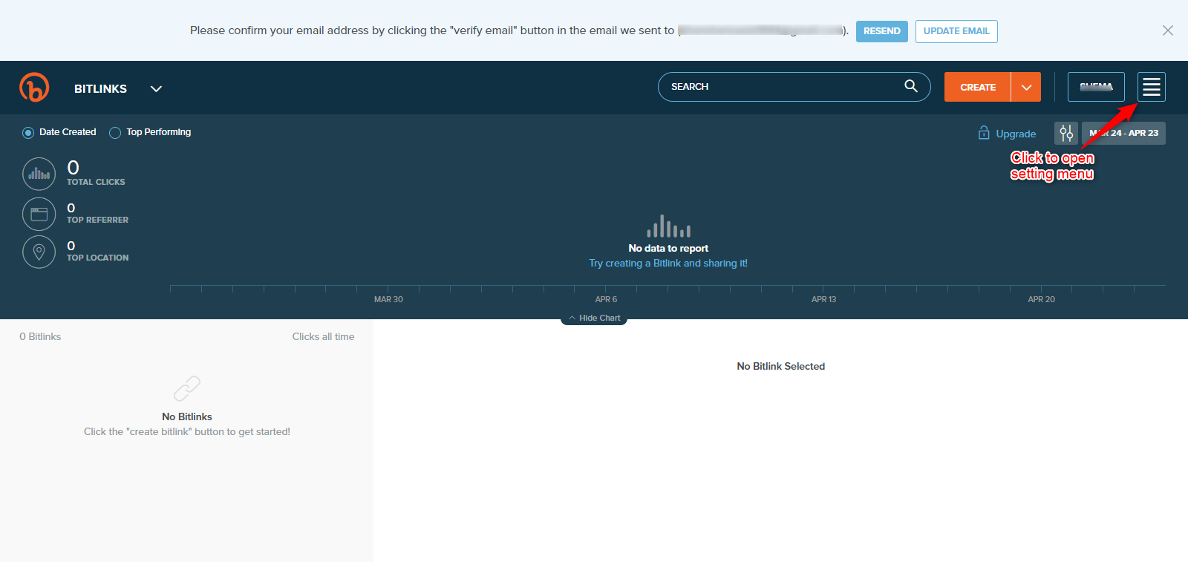Click the 'create bitlink button to get started' hint
The width and height of the screenshot is (1188, 562).
(187, 431)
